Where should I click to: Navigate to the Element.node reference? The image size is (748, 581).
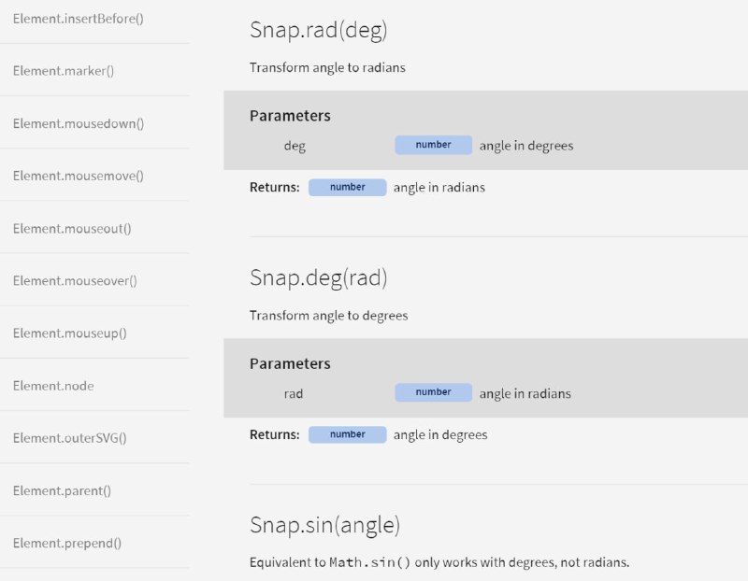[x=53, y=386]
